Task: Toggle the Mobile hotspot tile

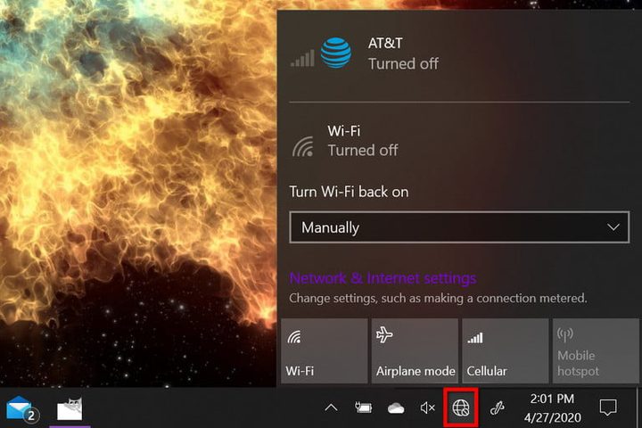Action: coord(596,351)
